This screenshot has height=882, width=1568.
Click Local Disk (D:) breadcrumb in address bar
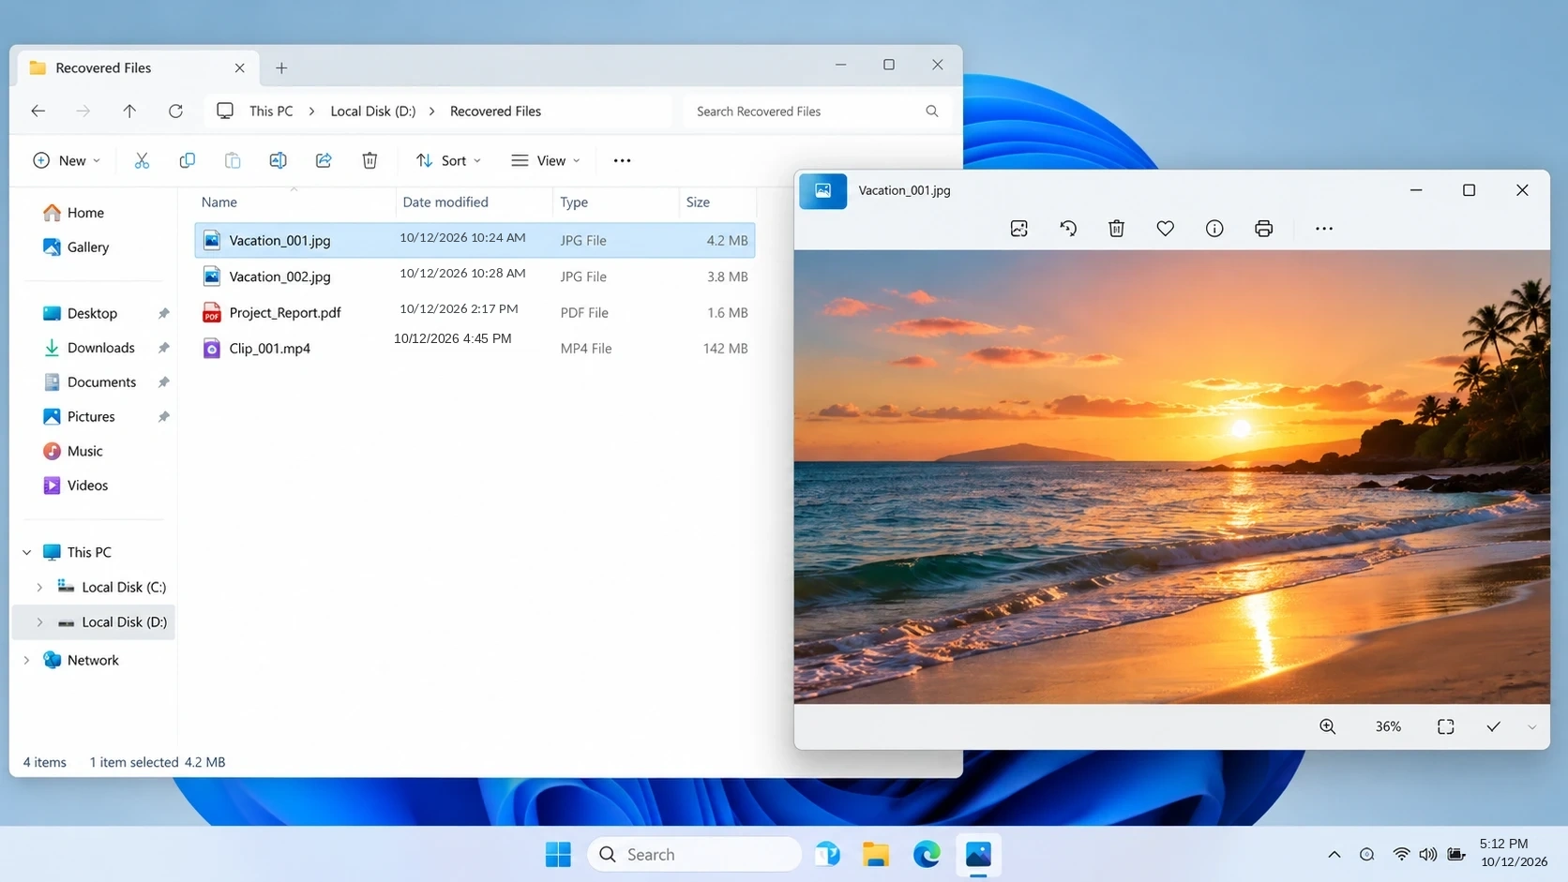(x=373, y=111)
